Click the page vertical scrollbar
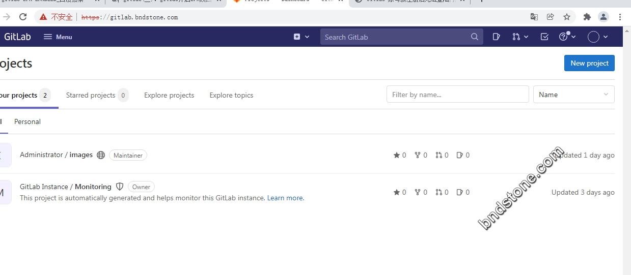631x275 pixels. click(x=627, y=150)
